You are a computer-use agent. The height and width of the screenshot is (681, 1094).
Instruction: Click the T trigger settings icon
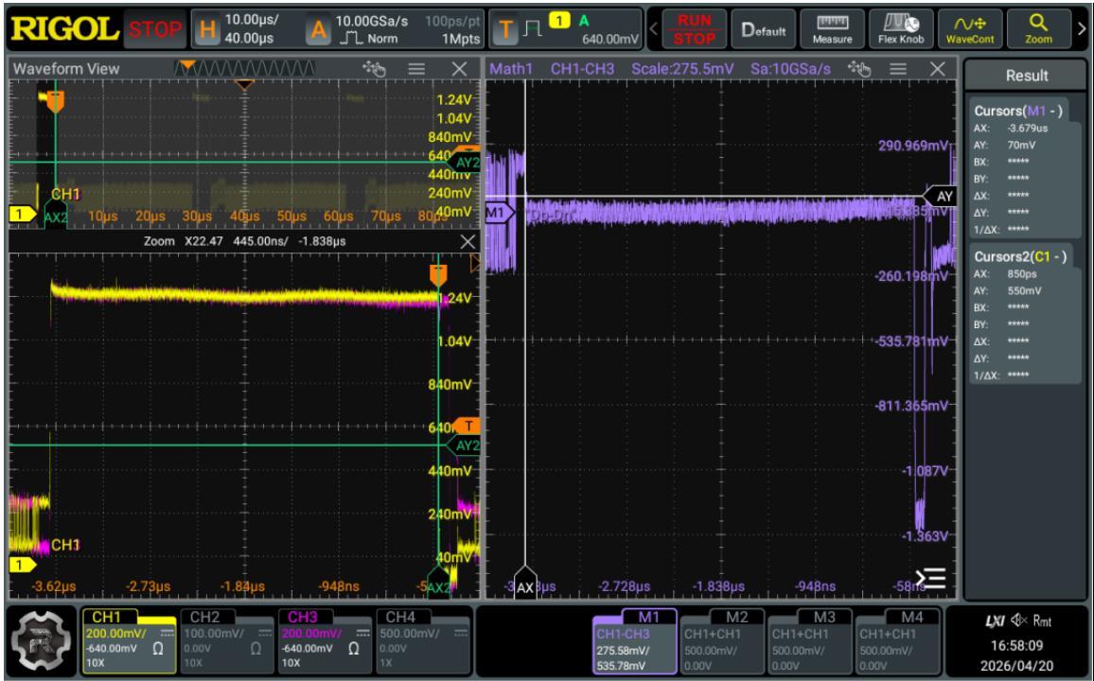tap(506, 30)
